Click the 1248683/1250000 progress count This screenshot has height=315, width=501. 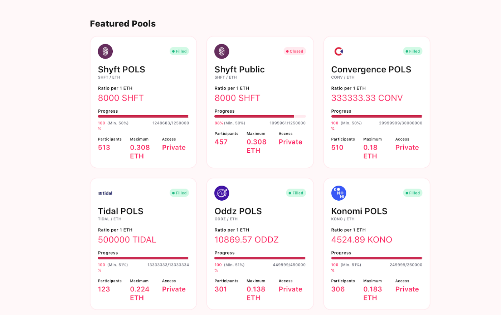point(171,123)
